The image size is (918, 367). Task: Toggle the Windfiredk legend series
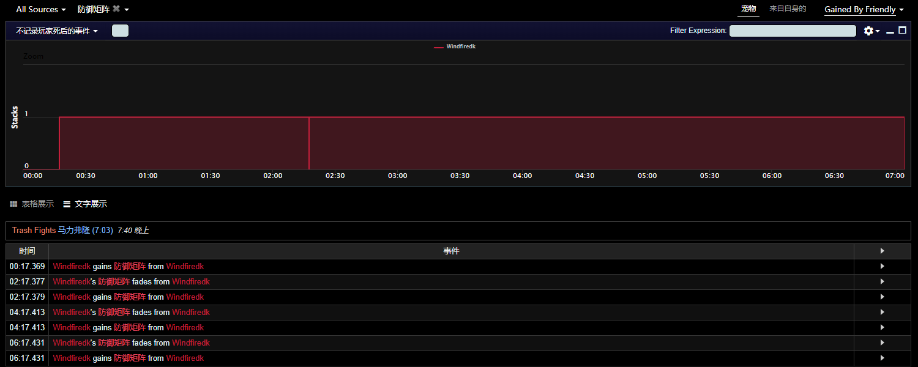tap(455, 46)
